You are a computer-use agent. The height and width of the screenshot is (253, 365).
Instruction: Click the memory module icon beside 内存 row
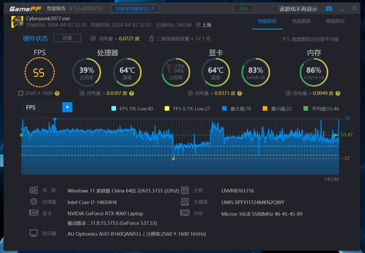click(185, 213)
